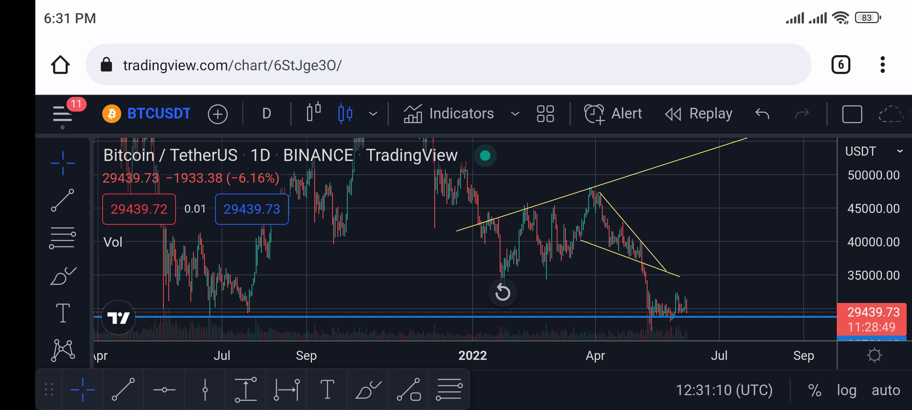This screenshot has height=410, width=912.
Task: Pick the price range measure tool
Action: (x=246, y=390)
